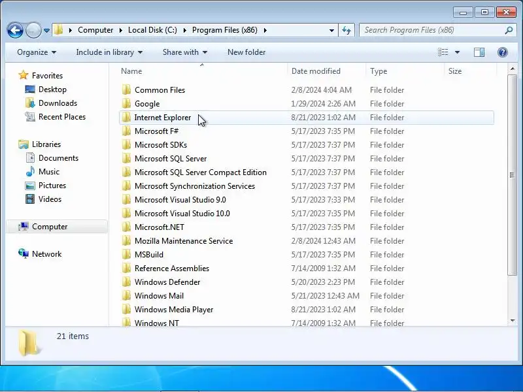
Task: Click the Help question mark icon
Action: click(x=502, y=52)
